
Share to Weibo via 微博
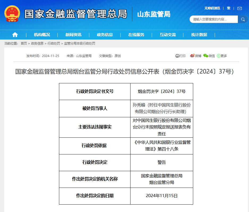(196, 56)
